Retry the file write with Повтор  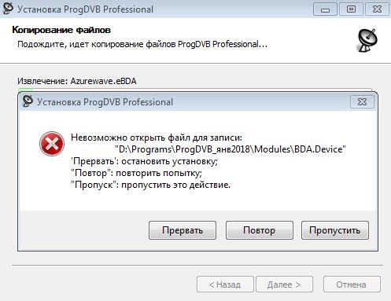(259, 230)
